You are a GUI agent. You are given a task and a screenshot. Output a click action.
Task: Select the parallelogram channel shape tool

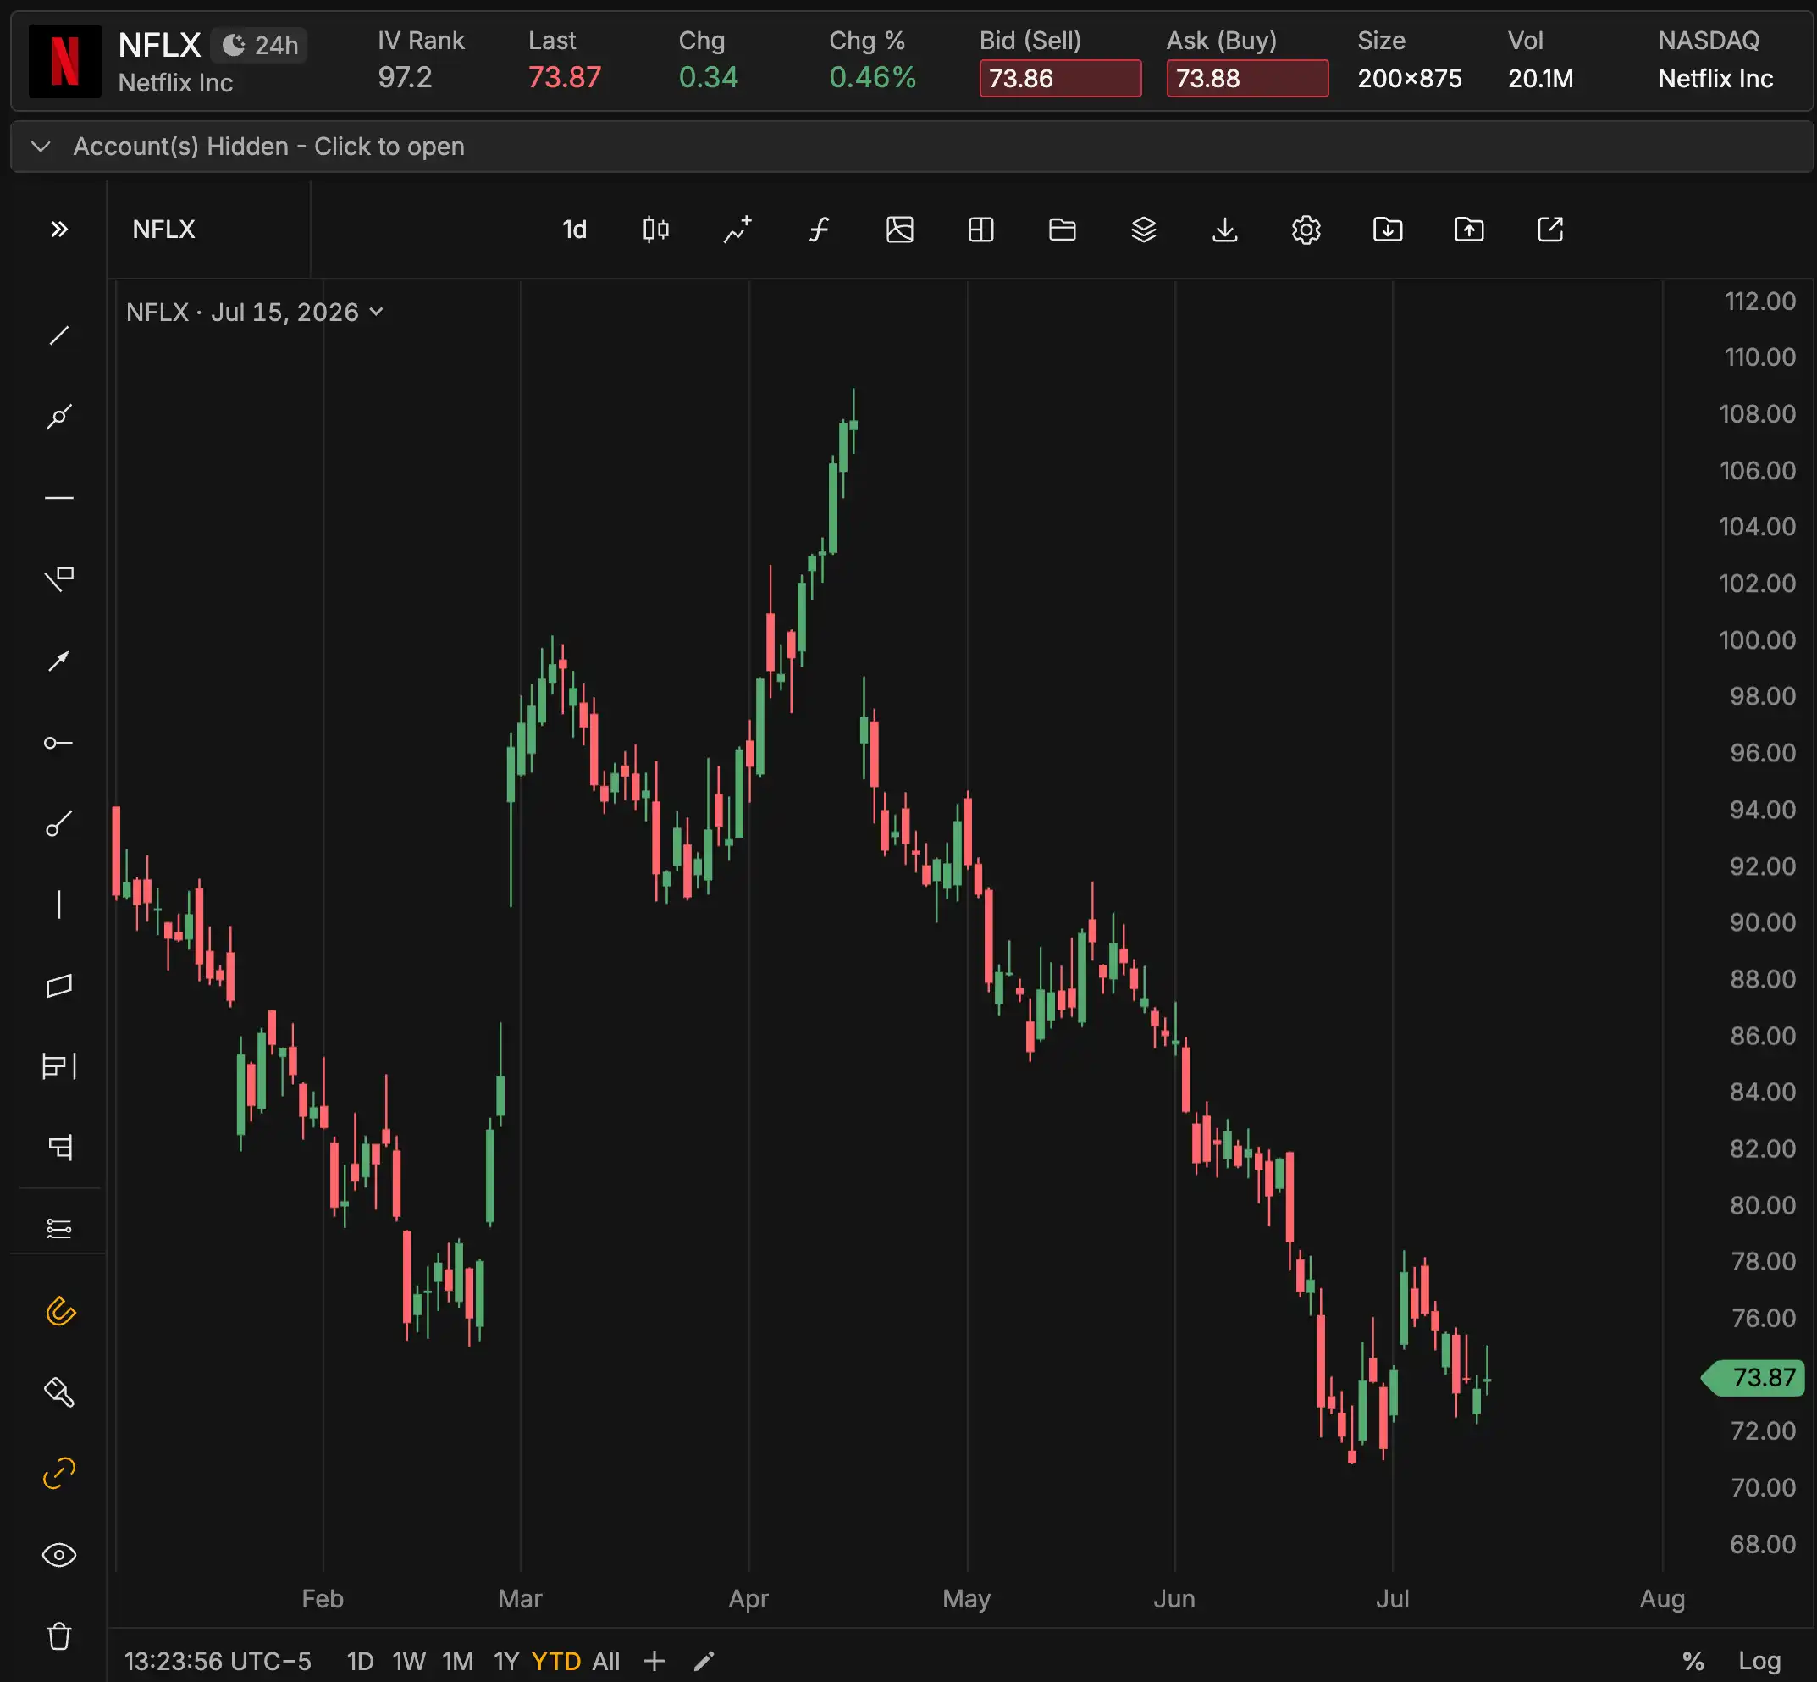(x=59, y=986)
